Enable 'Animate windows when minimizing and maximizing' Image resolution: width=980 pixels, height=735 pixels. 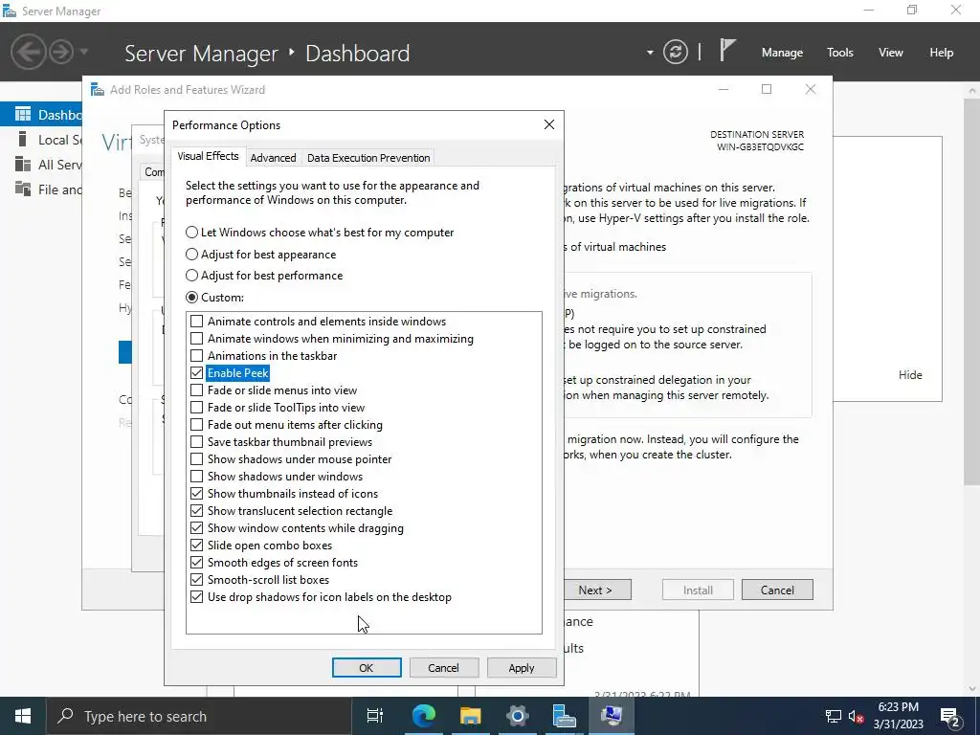click(197, 339)
